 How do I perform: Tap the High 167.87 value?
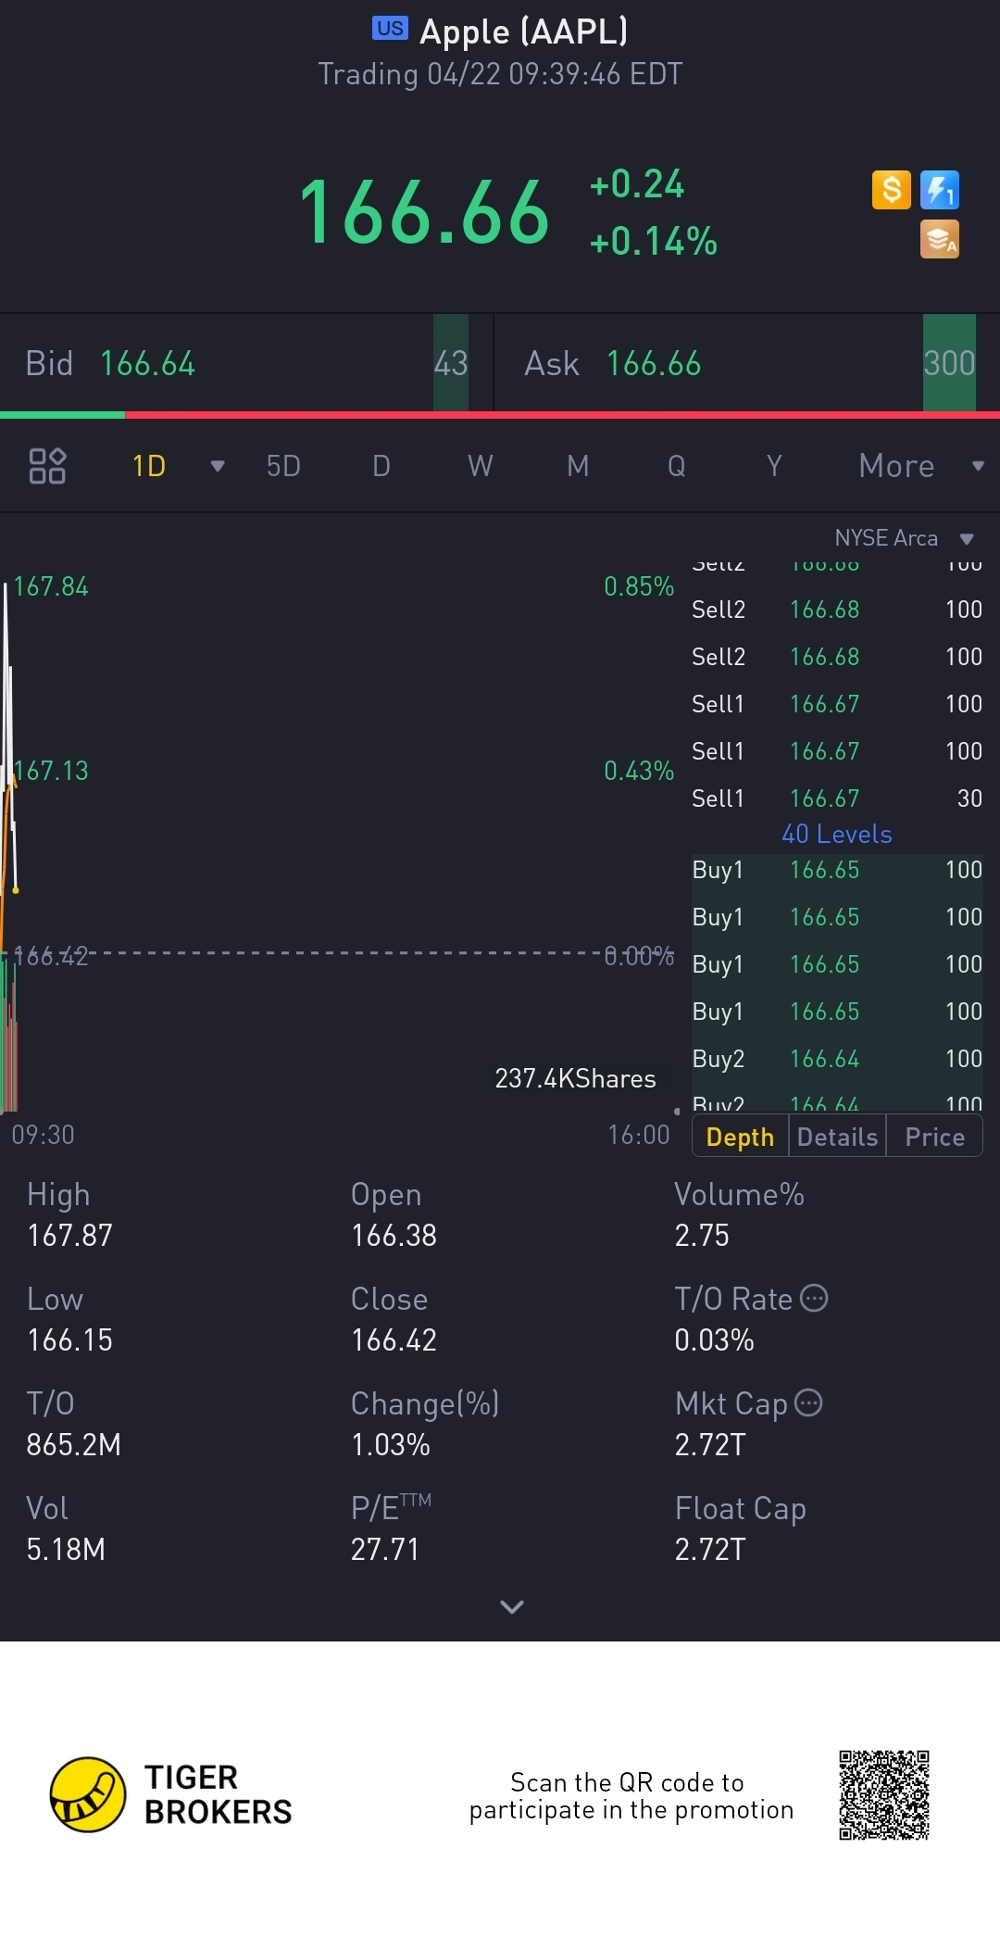[x=69, y=1235]
